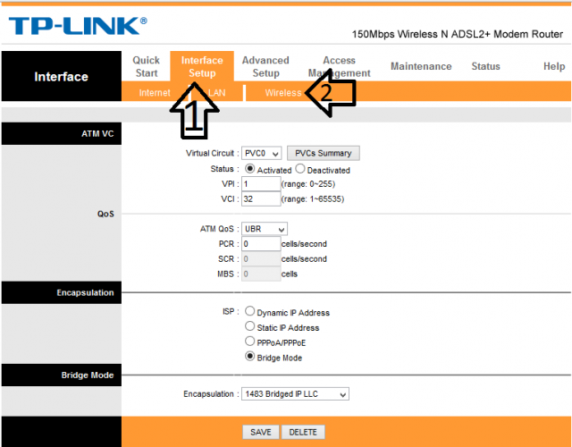Select the Internet sub-tab
This screenshot has height=447, width=572.
point(155,93)
